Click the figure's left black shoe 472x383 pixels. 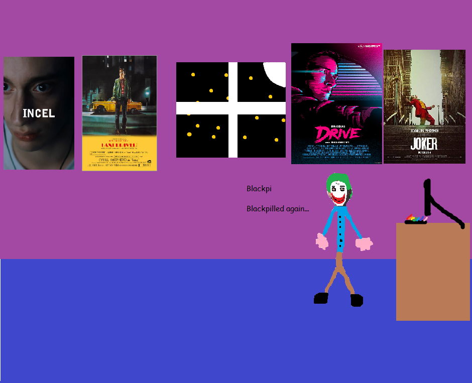(x=321, y=298)
